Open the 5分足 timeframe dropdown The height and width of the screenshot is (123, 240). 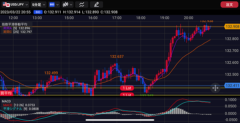click(x=39, y=5)
